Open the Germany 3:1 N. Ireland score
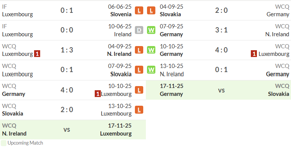 [221, 30]
